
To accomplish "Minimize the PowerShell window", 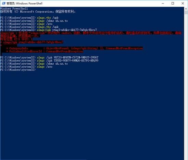I will point(163,3).
